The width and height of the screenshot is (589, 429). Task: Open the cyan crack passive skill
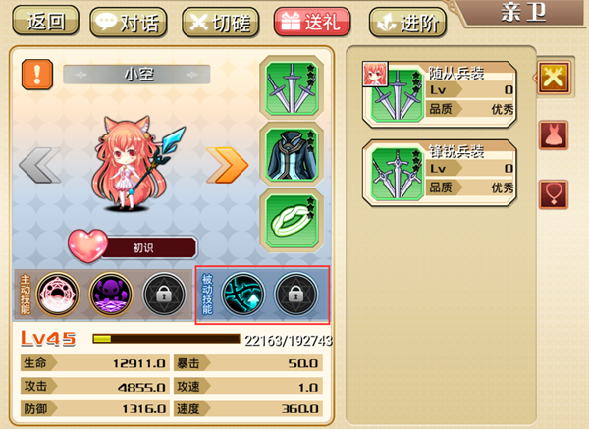[x=242, y=295]
